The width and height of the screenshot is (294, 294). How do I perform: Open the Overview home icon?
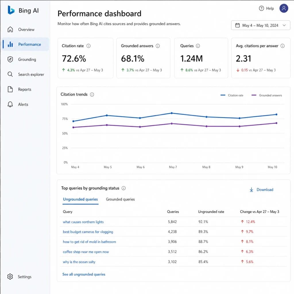point(10,30)
